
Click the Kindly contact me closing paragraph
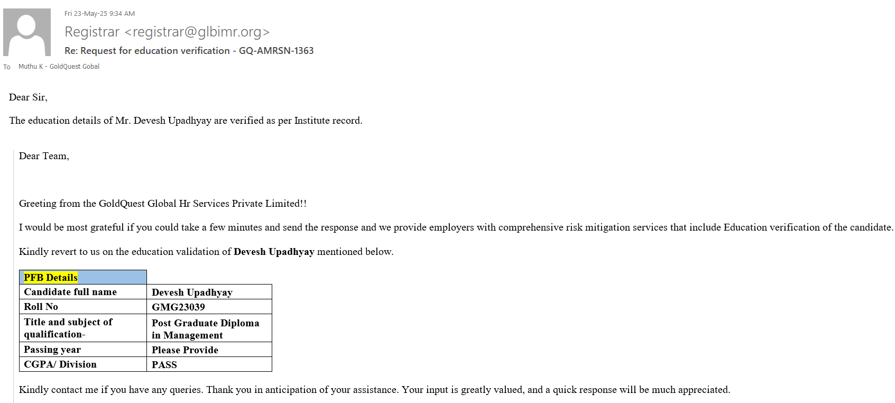coord(374,390)
